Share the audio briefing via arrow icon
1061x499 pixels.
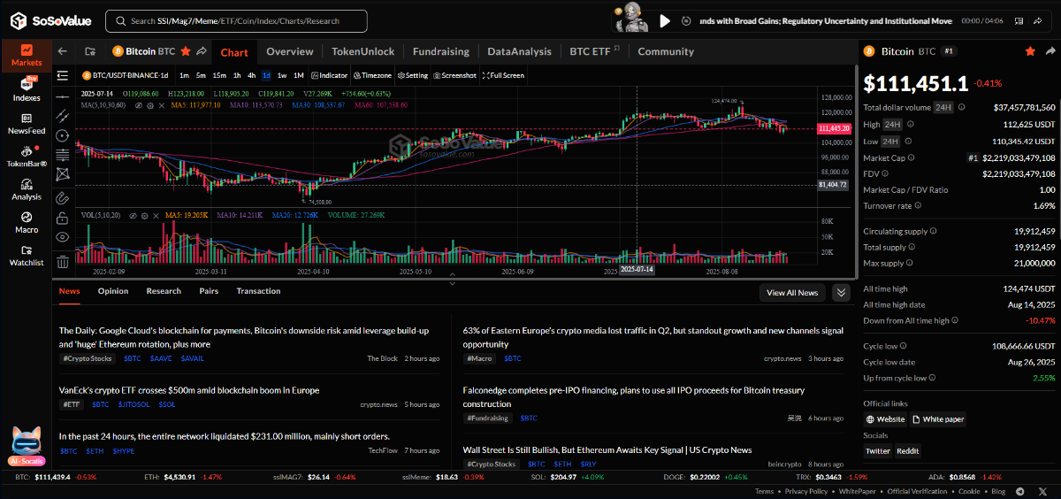pyautogui.click(x=1037, y=20)
